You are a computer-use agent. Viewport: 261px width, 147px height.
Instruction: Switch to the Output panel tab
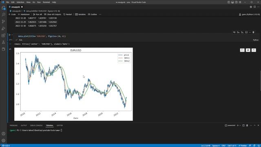coord(24,125)
